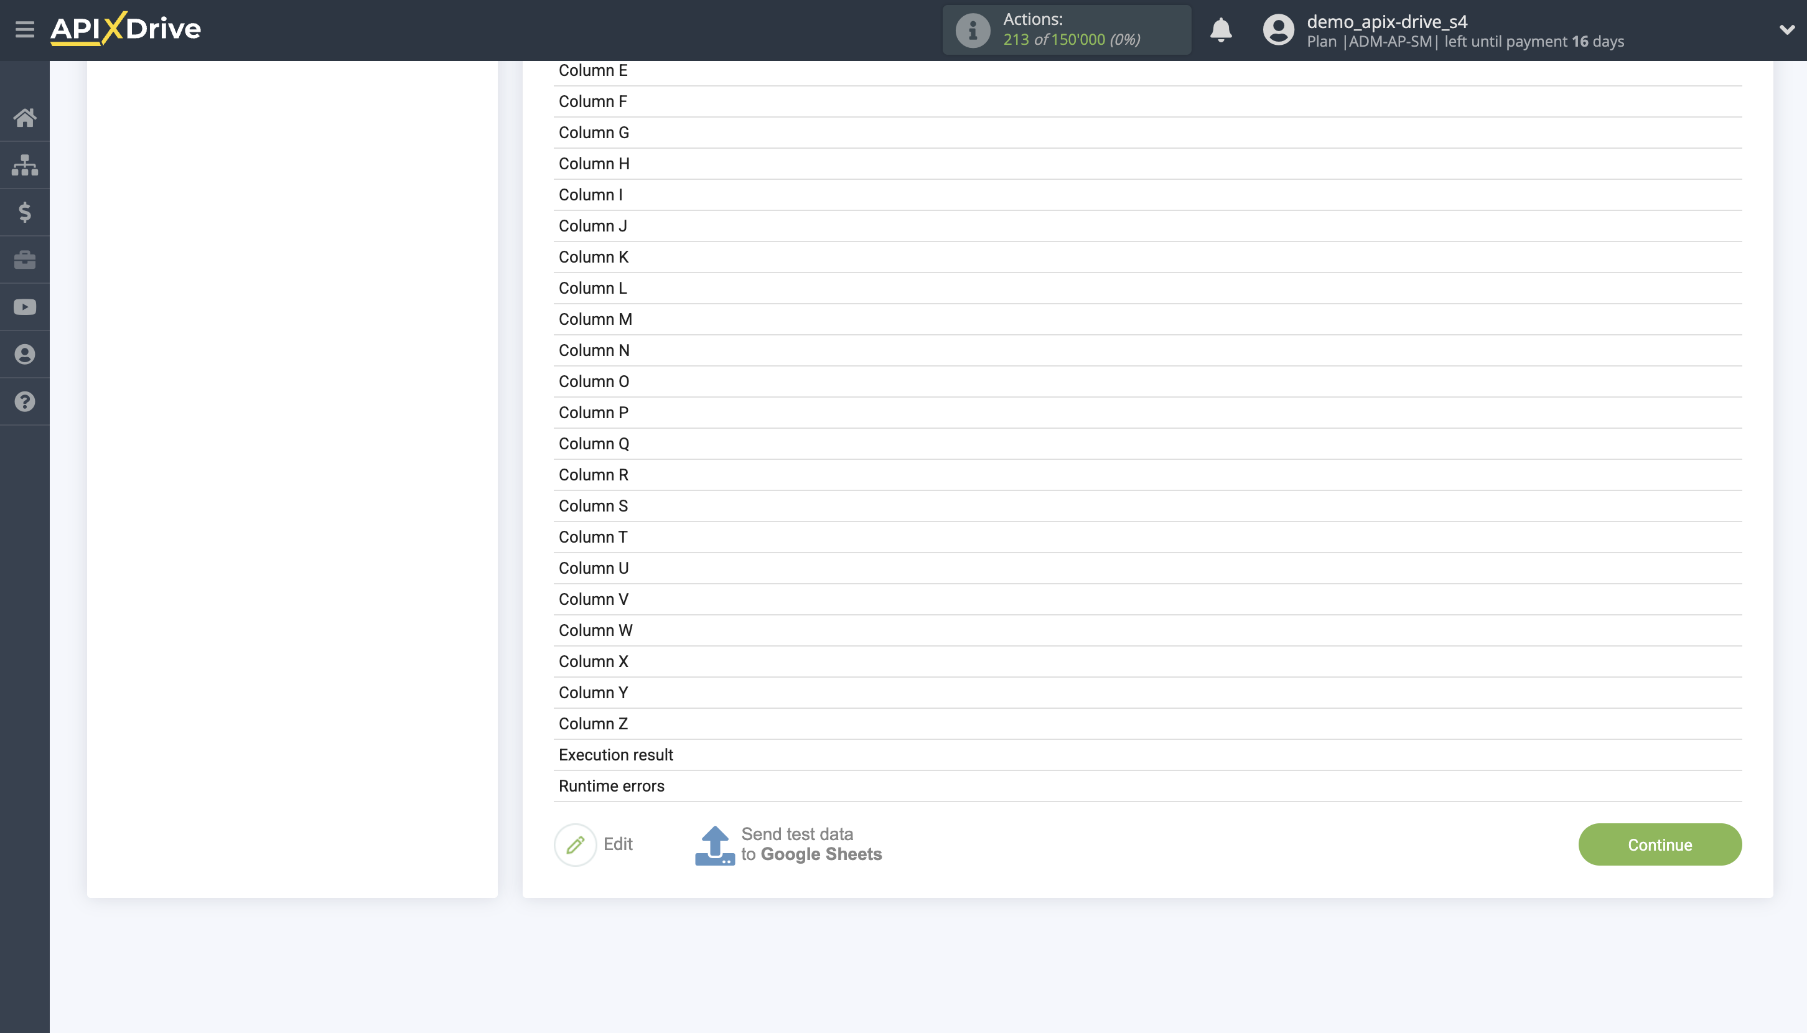1807x1033 pixels.
Task: Open the notifications bell icon
Action: point(1221,30)
